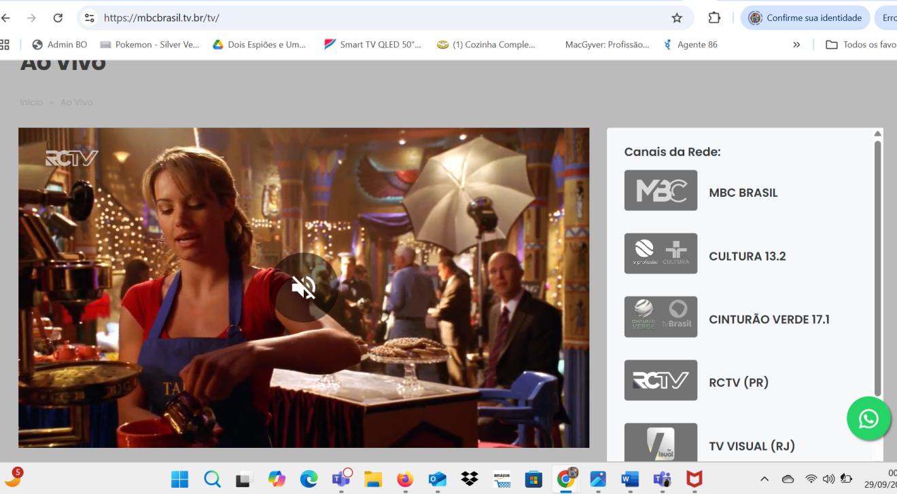Go to Início breadcrumb link

pyautogui.click(x=31, y=102)
